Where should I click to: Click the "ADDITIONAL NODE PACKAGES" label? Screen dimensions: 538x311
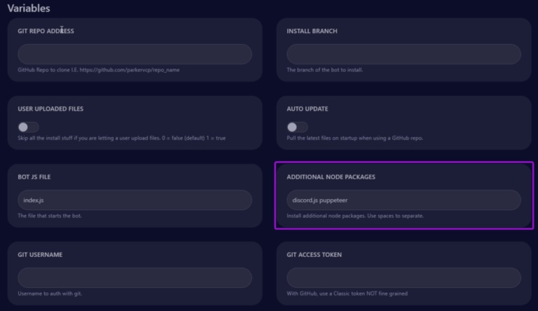[x=331, y=177]
